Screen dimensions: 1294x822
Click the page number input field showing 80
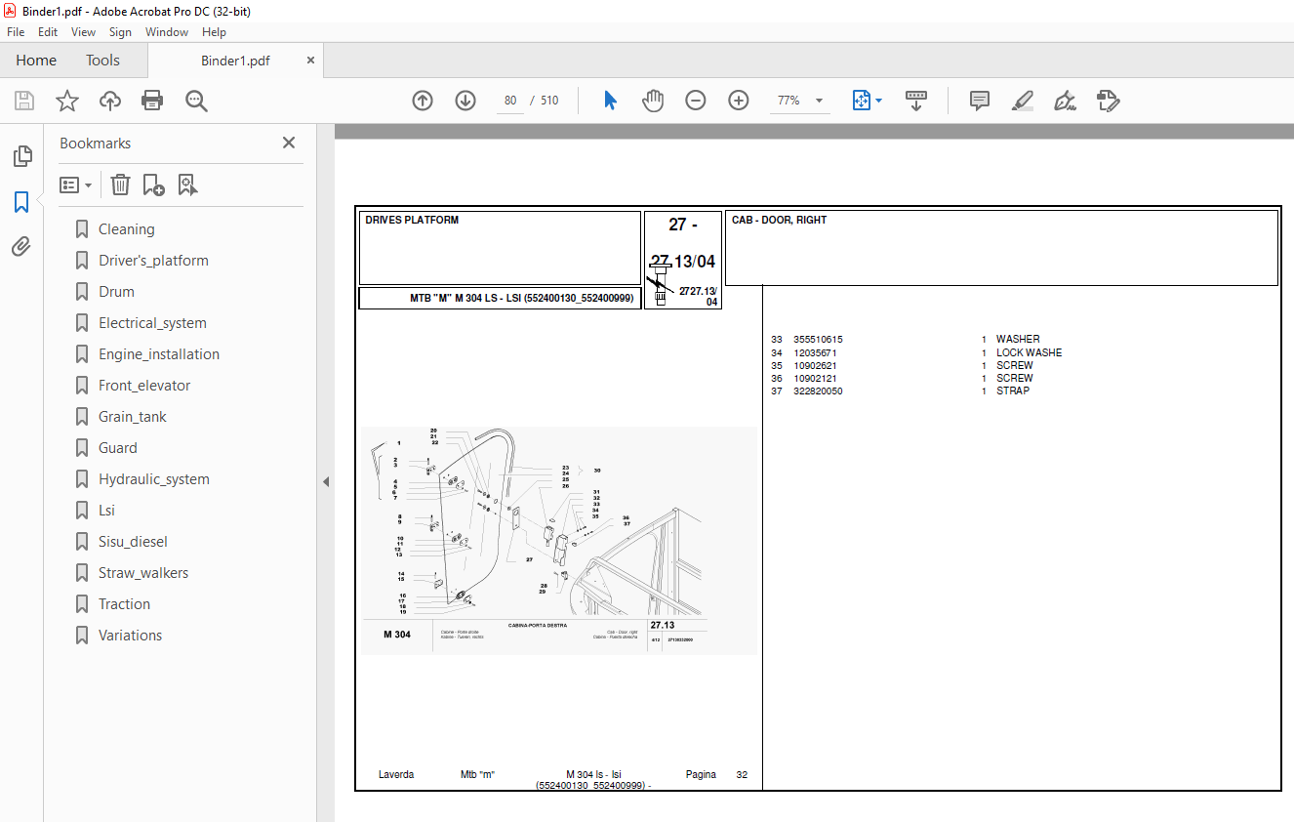tap(510, 101)
